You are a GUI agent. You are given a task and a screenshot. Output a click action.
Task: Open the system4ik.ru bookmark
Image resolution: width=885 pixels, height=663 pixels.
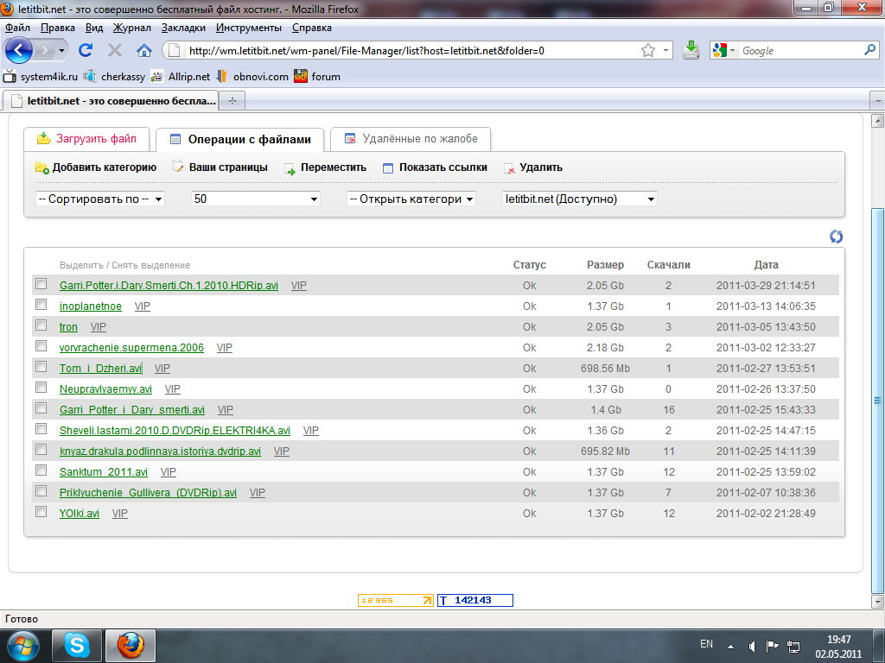[41, 77]
